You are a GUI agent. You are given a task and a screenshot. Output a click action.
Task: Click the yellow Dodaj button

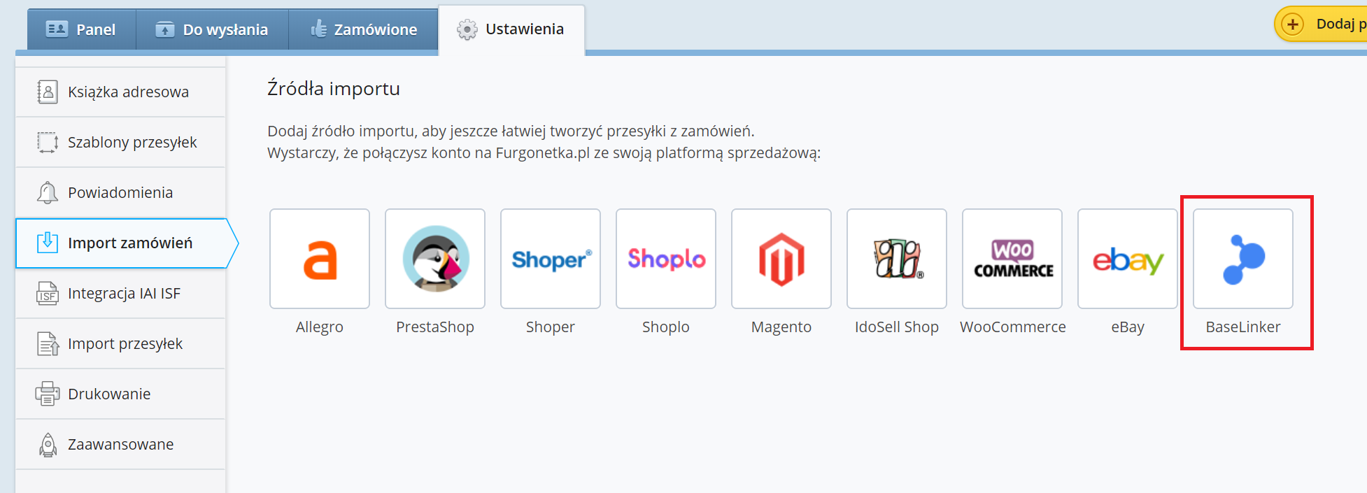click(1322, 24)
